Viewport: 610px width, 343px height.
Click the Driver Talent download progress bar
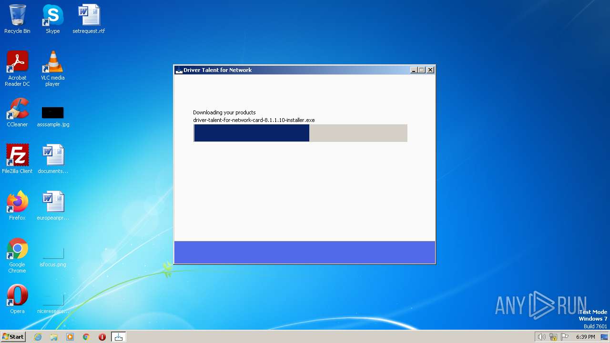(300, 133)
